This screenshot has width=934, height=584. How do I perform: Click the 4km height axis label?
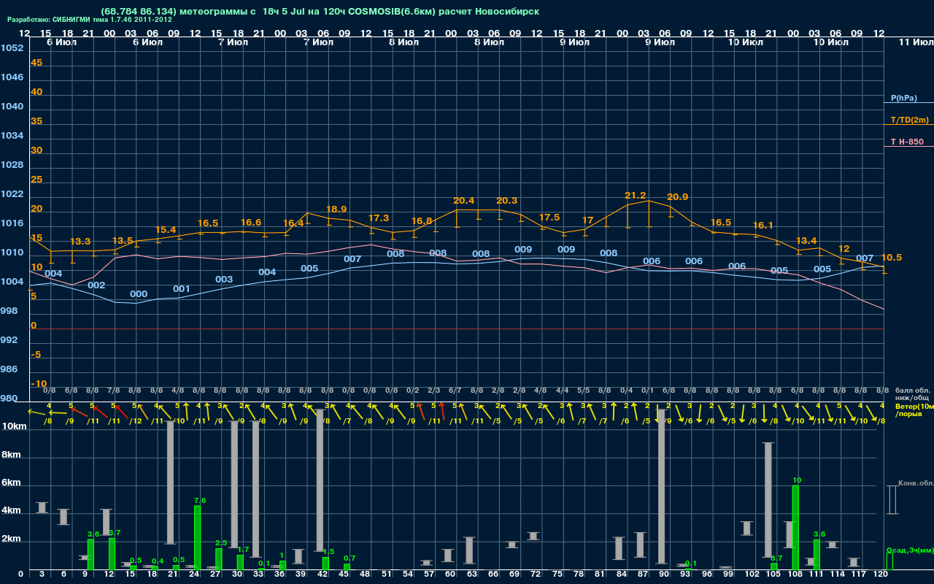(9, 512)
